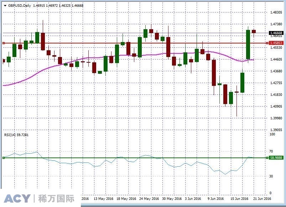Click the 24 May 2016 date label
Viewport: 286px width, 207px height.
149,198
